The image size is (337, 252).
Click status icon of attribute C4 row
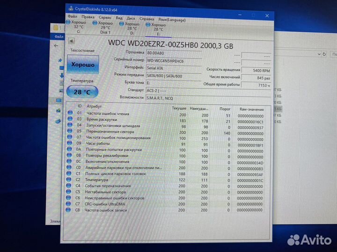click(68, 185)
